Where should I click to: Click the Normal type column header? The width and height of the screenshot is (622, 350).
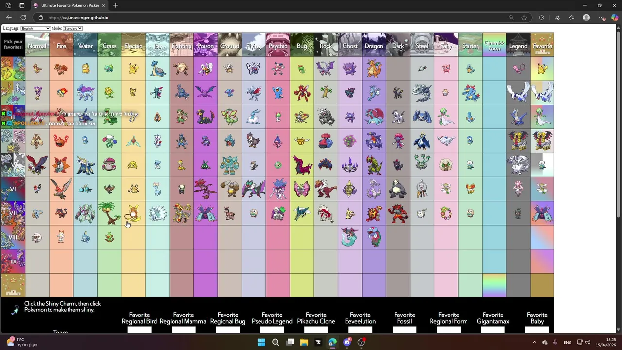point(37,45)
